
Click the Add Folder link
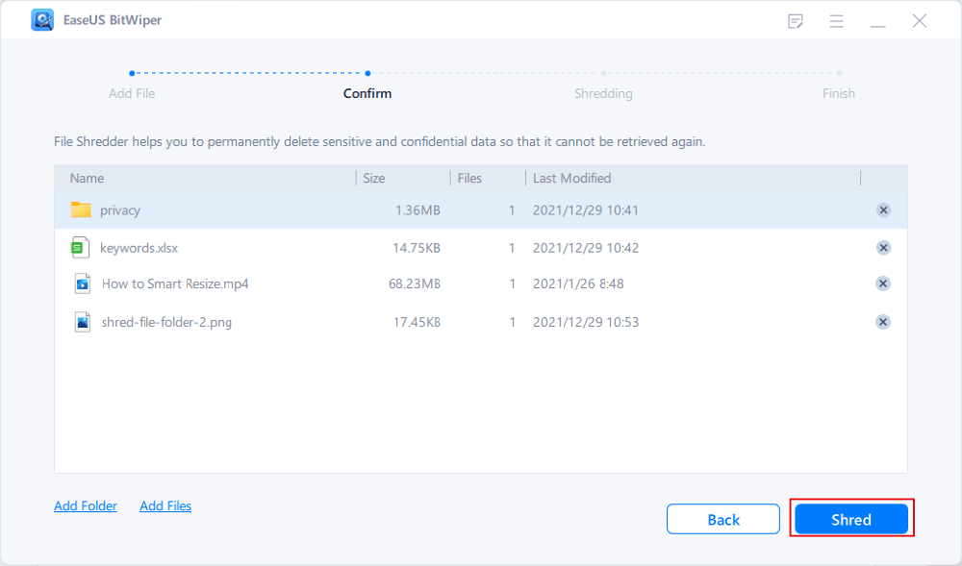(86, 505)
